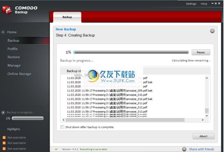Click the main backup progress bar
This screenshot has height=152, width=224.
[131, 52]
